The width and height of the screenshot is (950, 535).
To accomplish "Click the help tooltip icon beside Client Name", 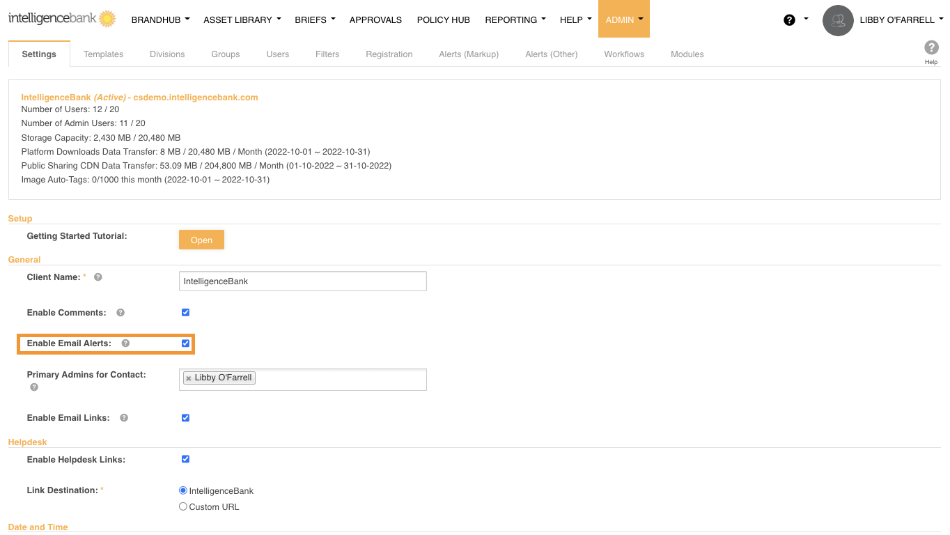I will tap(98, 277).
